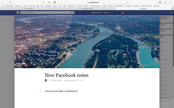Click the text format lines icon
This screenshot has width=174, height=108.
point(41,91)
